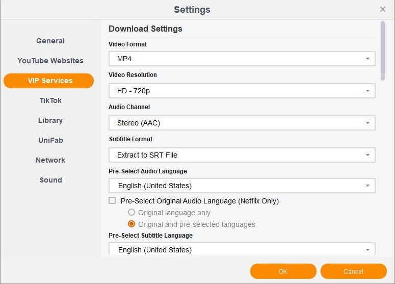
Task: Open the Audio Channel Stereo (AAC) dropdown
Action: [x=242, y=123]
